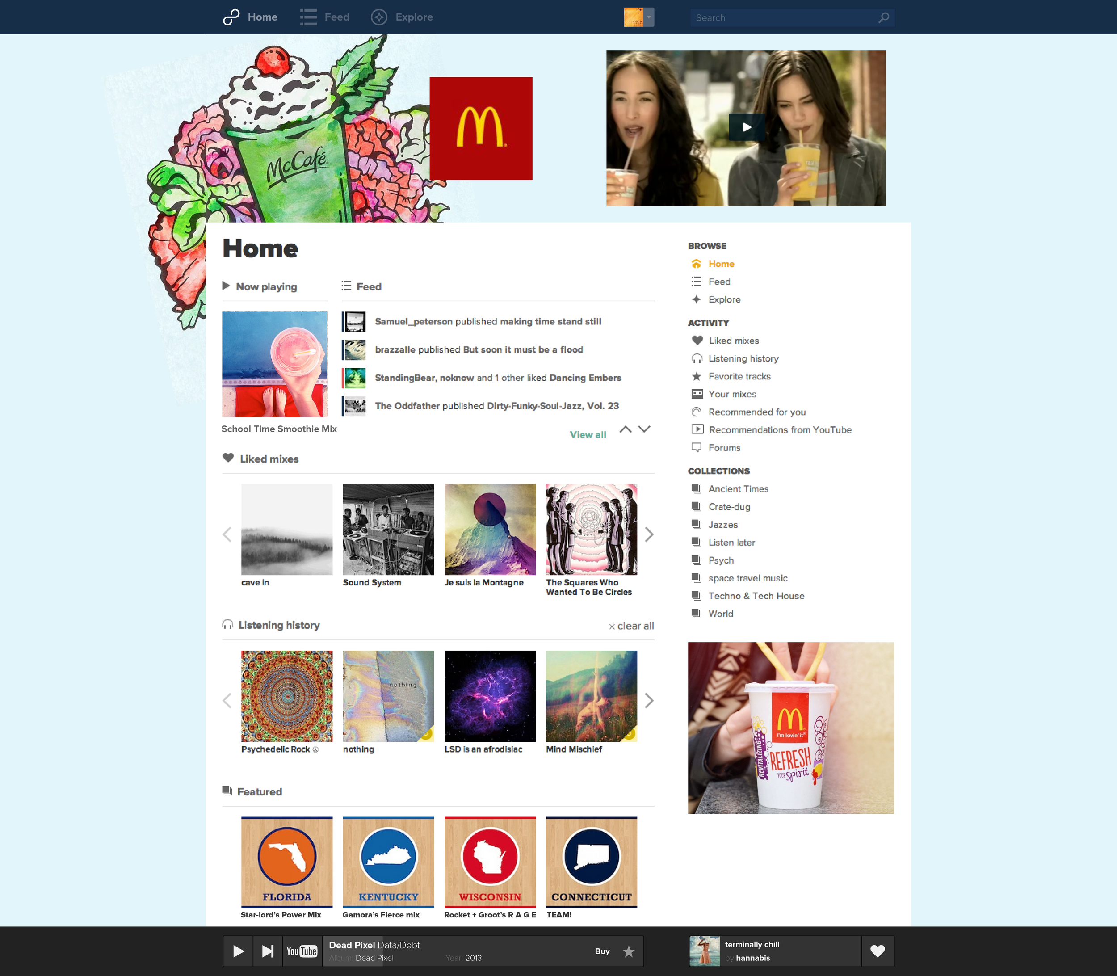Open the Techno & Tech House collection
Image resolution: width=1117 pixels, height=976 pixels.
coord(756,597)
